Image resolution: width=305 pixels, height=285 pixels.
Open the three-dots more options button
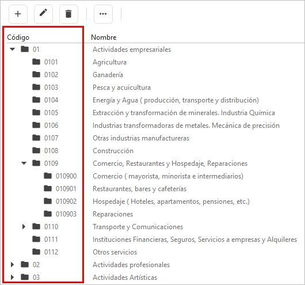click(x=103, y=14)
